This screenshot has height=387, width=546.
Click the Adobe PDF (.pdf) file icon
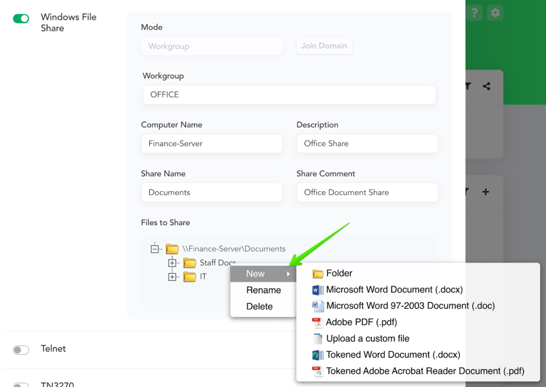[x=318, y=323]
